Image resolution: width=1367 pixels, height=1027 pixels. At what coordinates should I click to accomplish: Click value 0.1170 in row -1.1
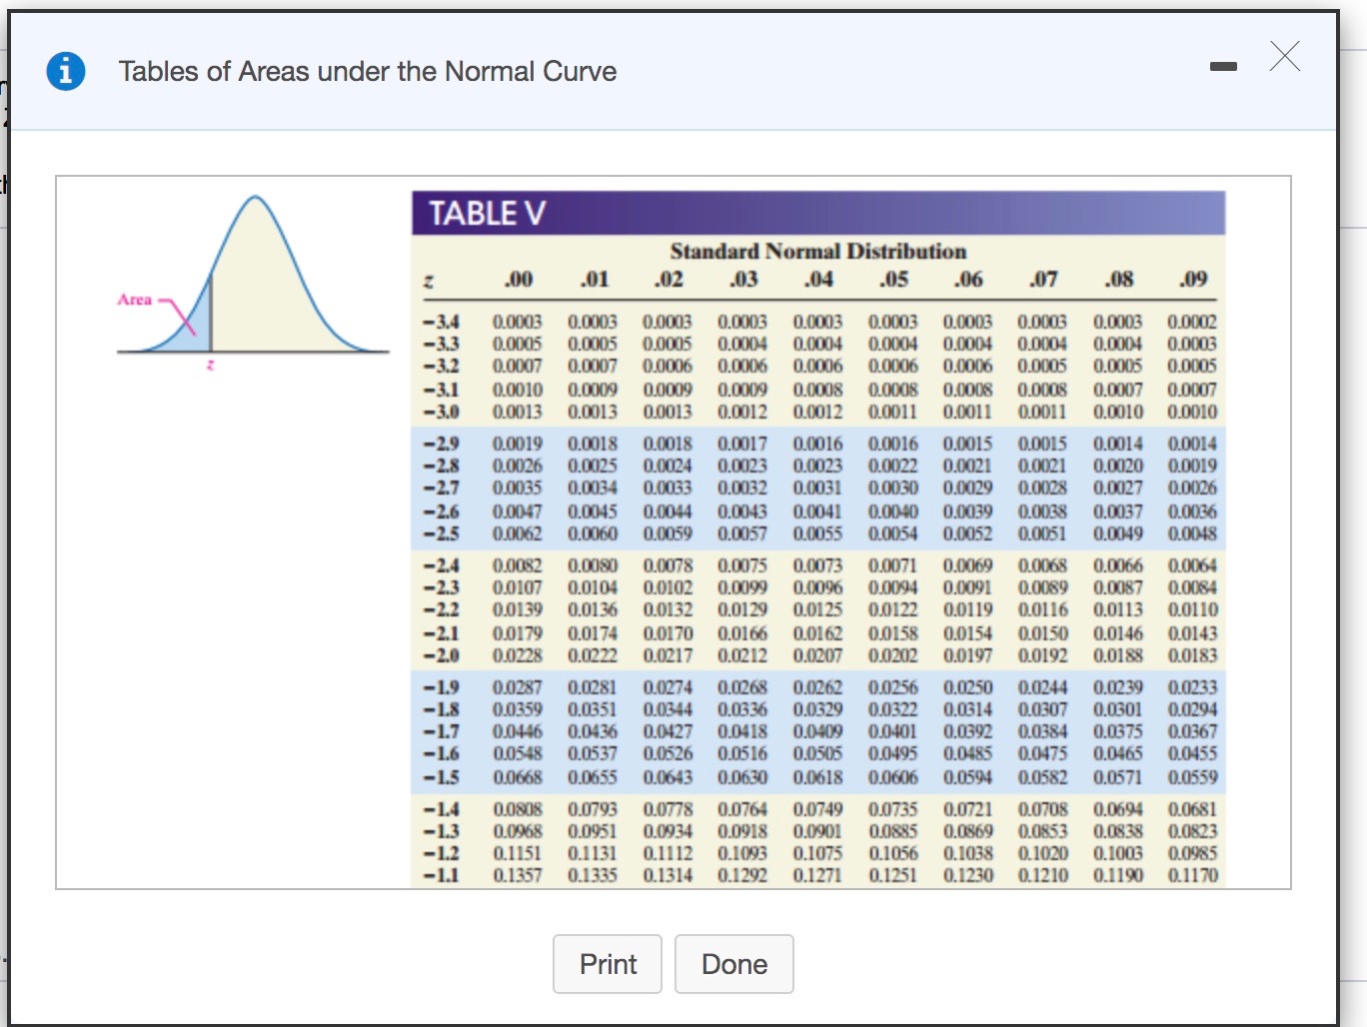click(1193, 875)
